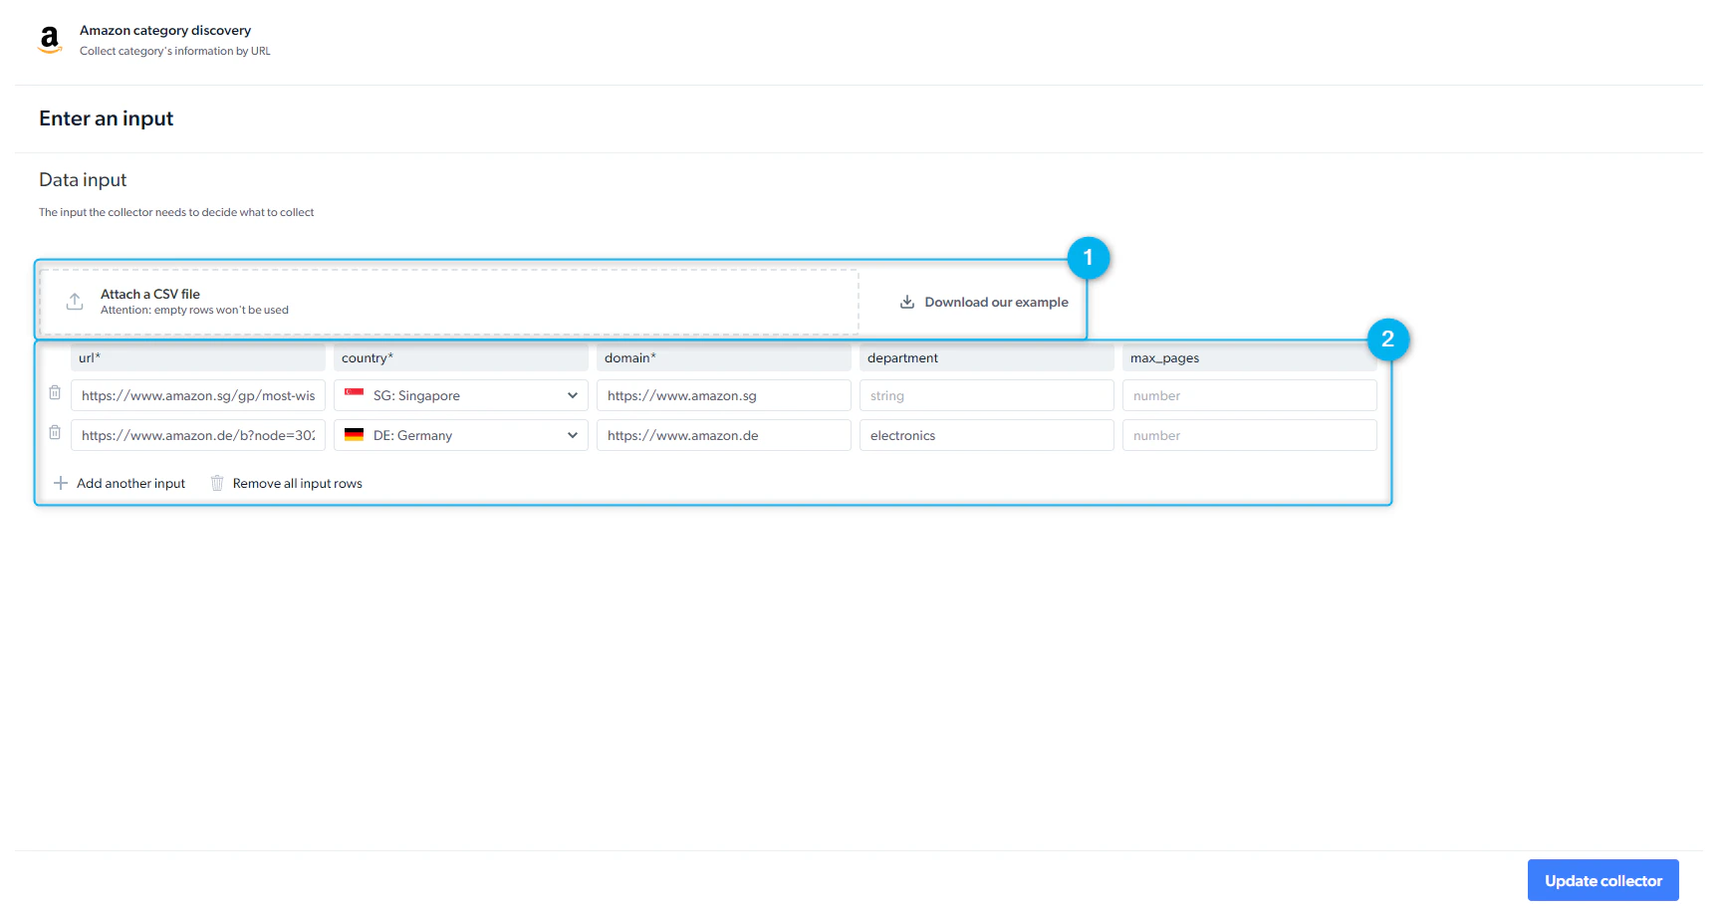
Task: Focus the https://www.amazon.de domain field
Action: click(724, 435)
